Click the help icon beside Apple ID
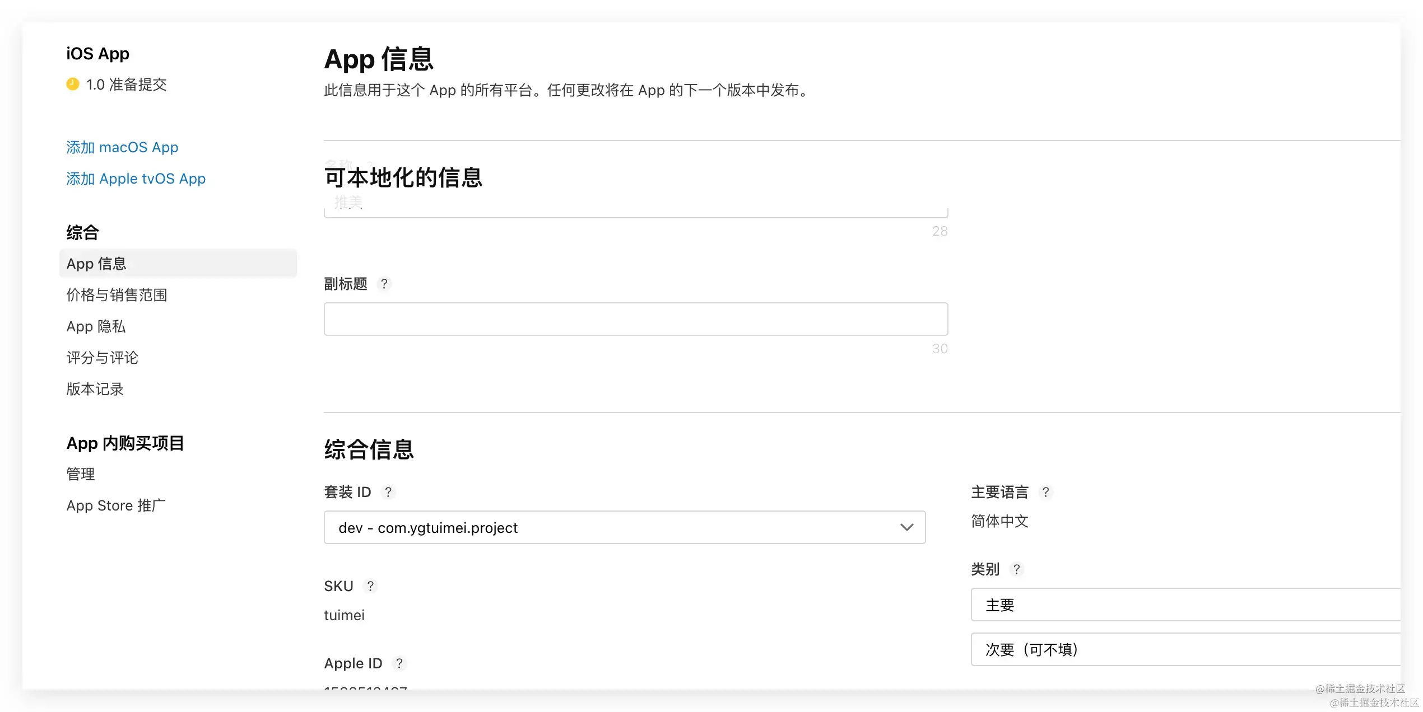 click(x=399, y=663)
